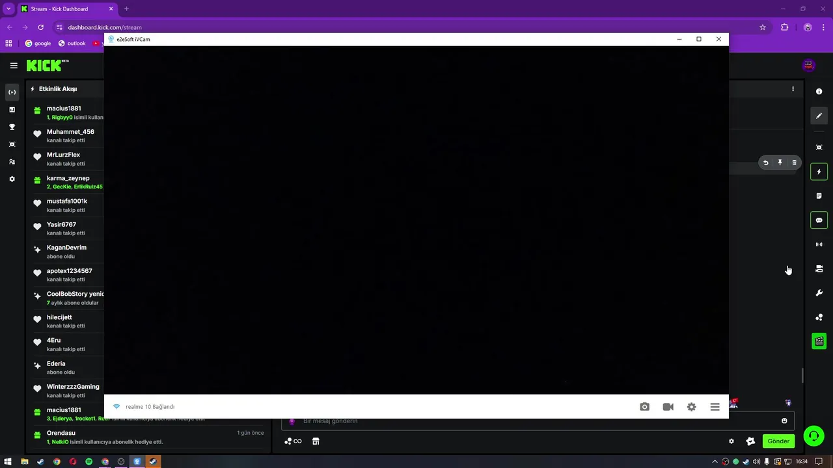This screenshot has height=468, width=833.
Task: Select the WinterzzzGaming follow event
Action: pos(68,391)
